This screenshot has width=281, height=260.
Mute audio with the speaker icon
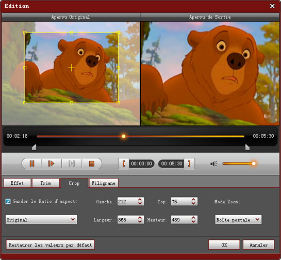tap(214, 164)
